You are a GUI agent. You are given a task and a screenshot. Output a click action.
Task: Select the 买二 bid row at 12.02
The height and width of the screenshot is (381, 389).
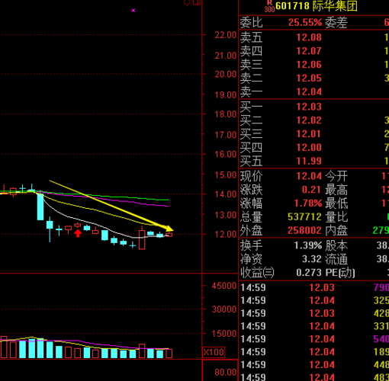(x=314, y=120)
